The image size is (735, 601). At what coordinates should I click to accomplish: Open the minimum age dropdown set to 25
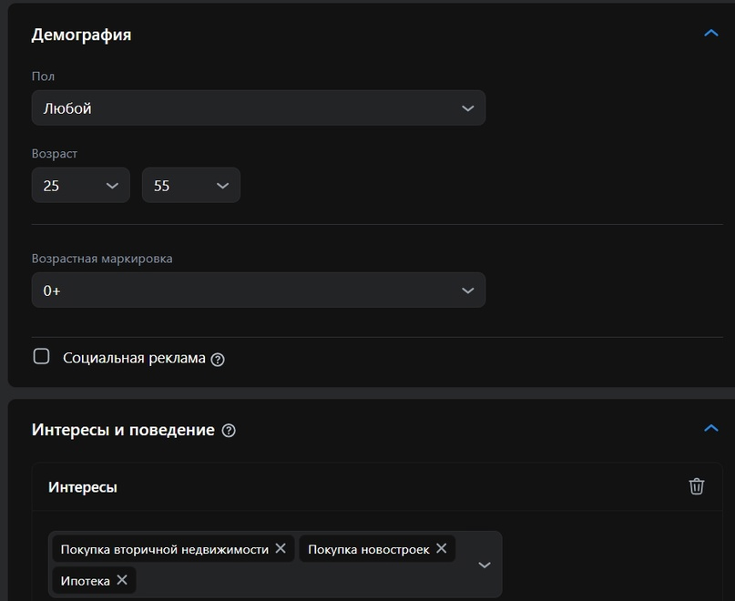81,185
